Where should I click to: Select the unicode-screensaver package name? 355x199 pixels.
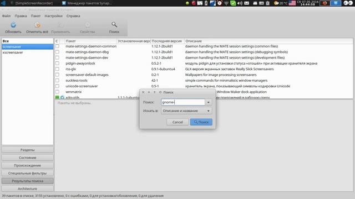[x=82, y=86]
